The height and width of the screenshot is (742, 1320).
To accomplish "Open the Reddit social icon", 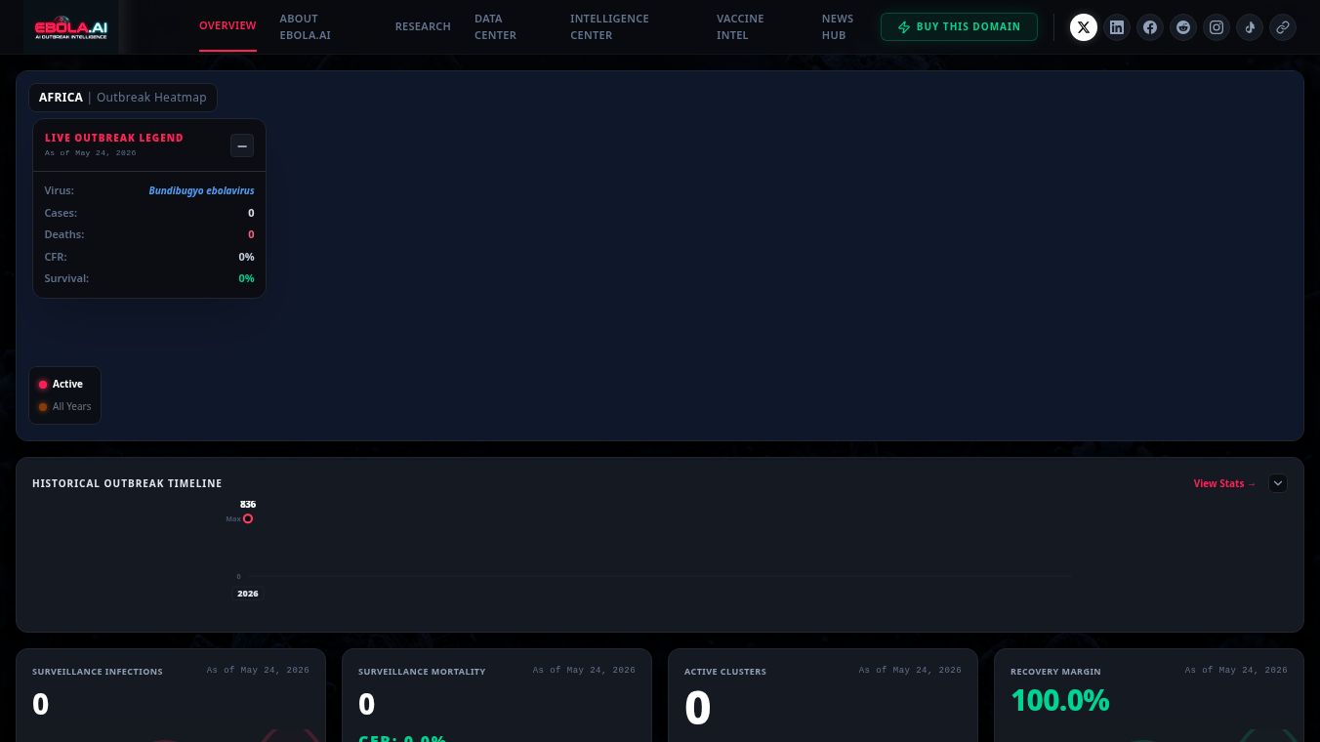I will 1183,27.
